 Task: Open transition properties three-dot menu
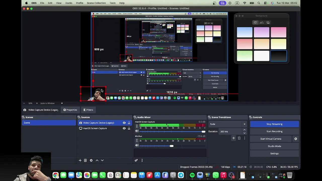click(x=245, y=138)
